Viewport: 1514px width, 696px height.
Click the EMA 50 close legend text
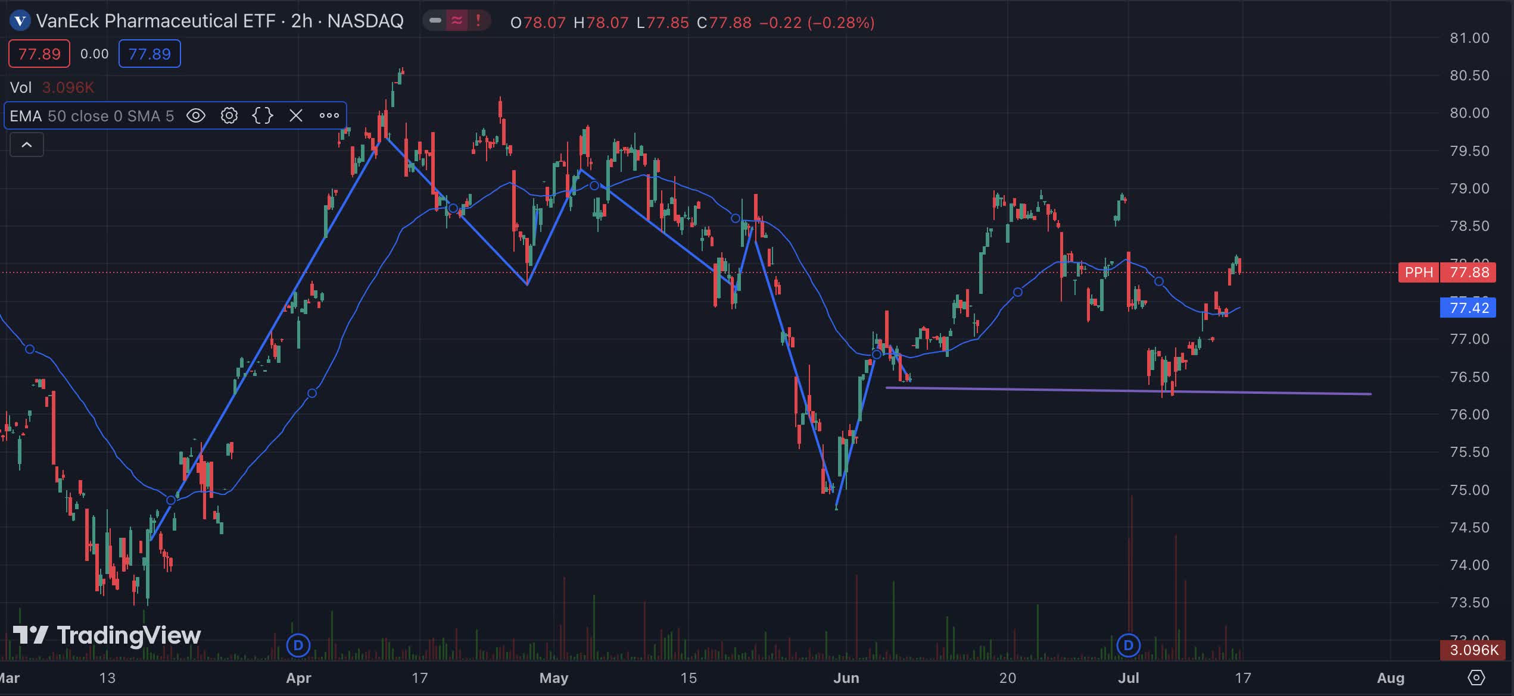[92, 115]
